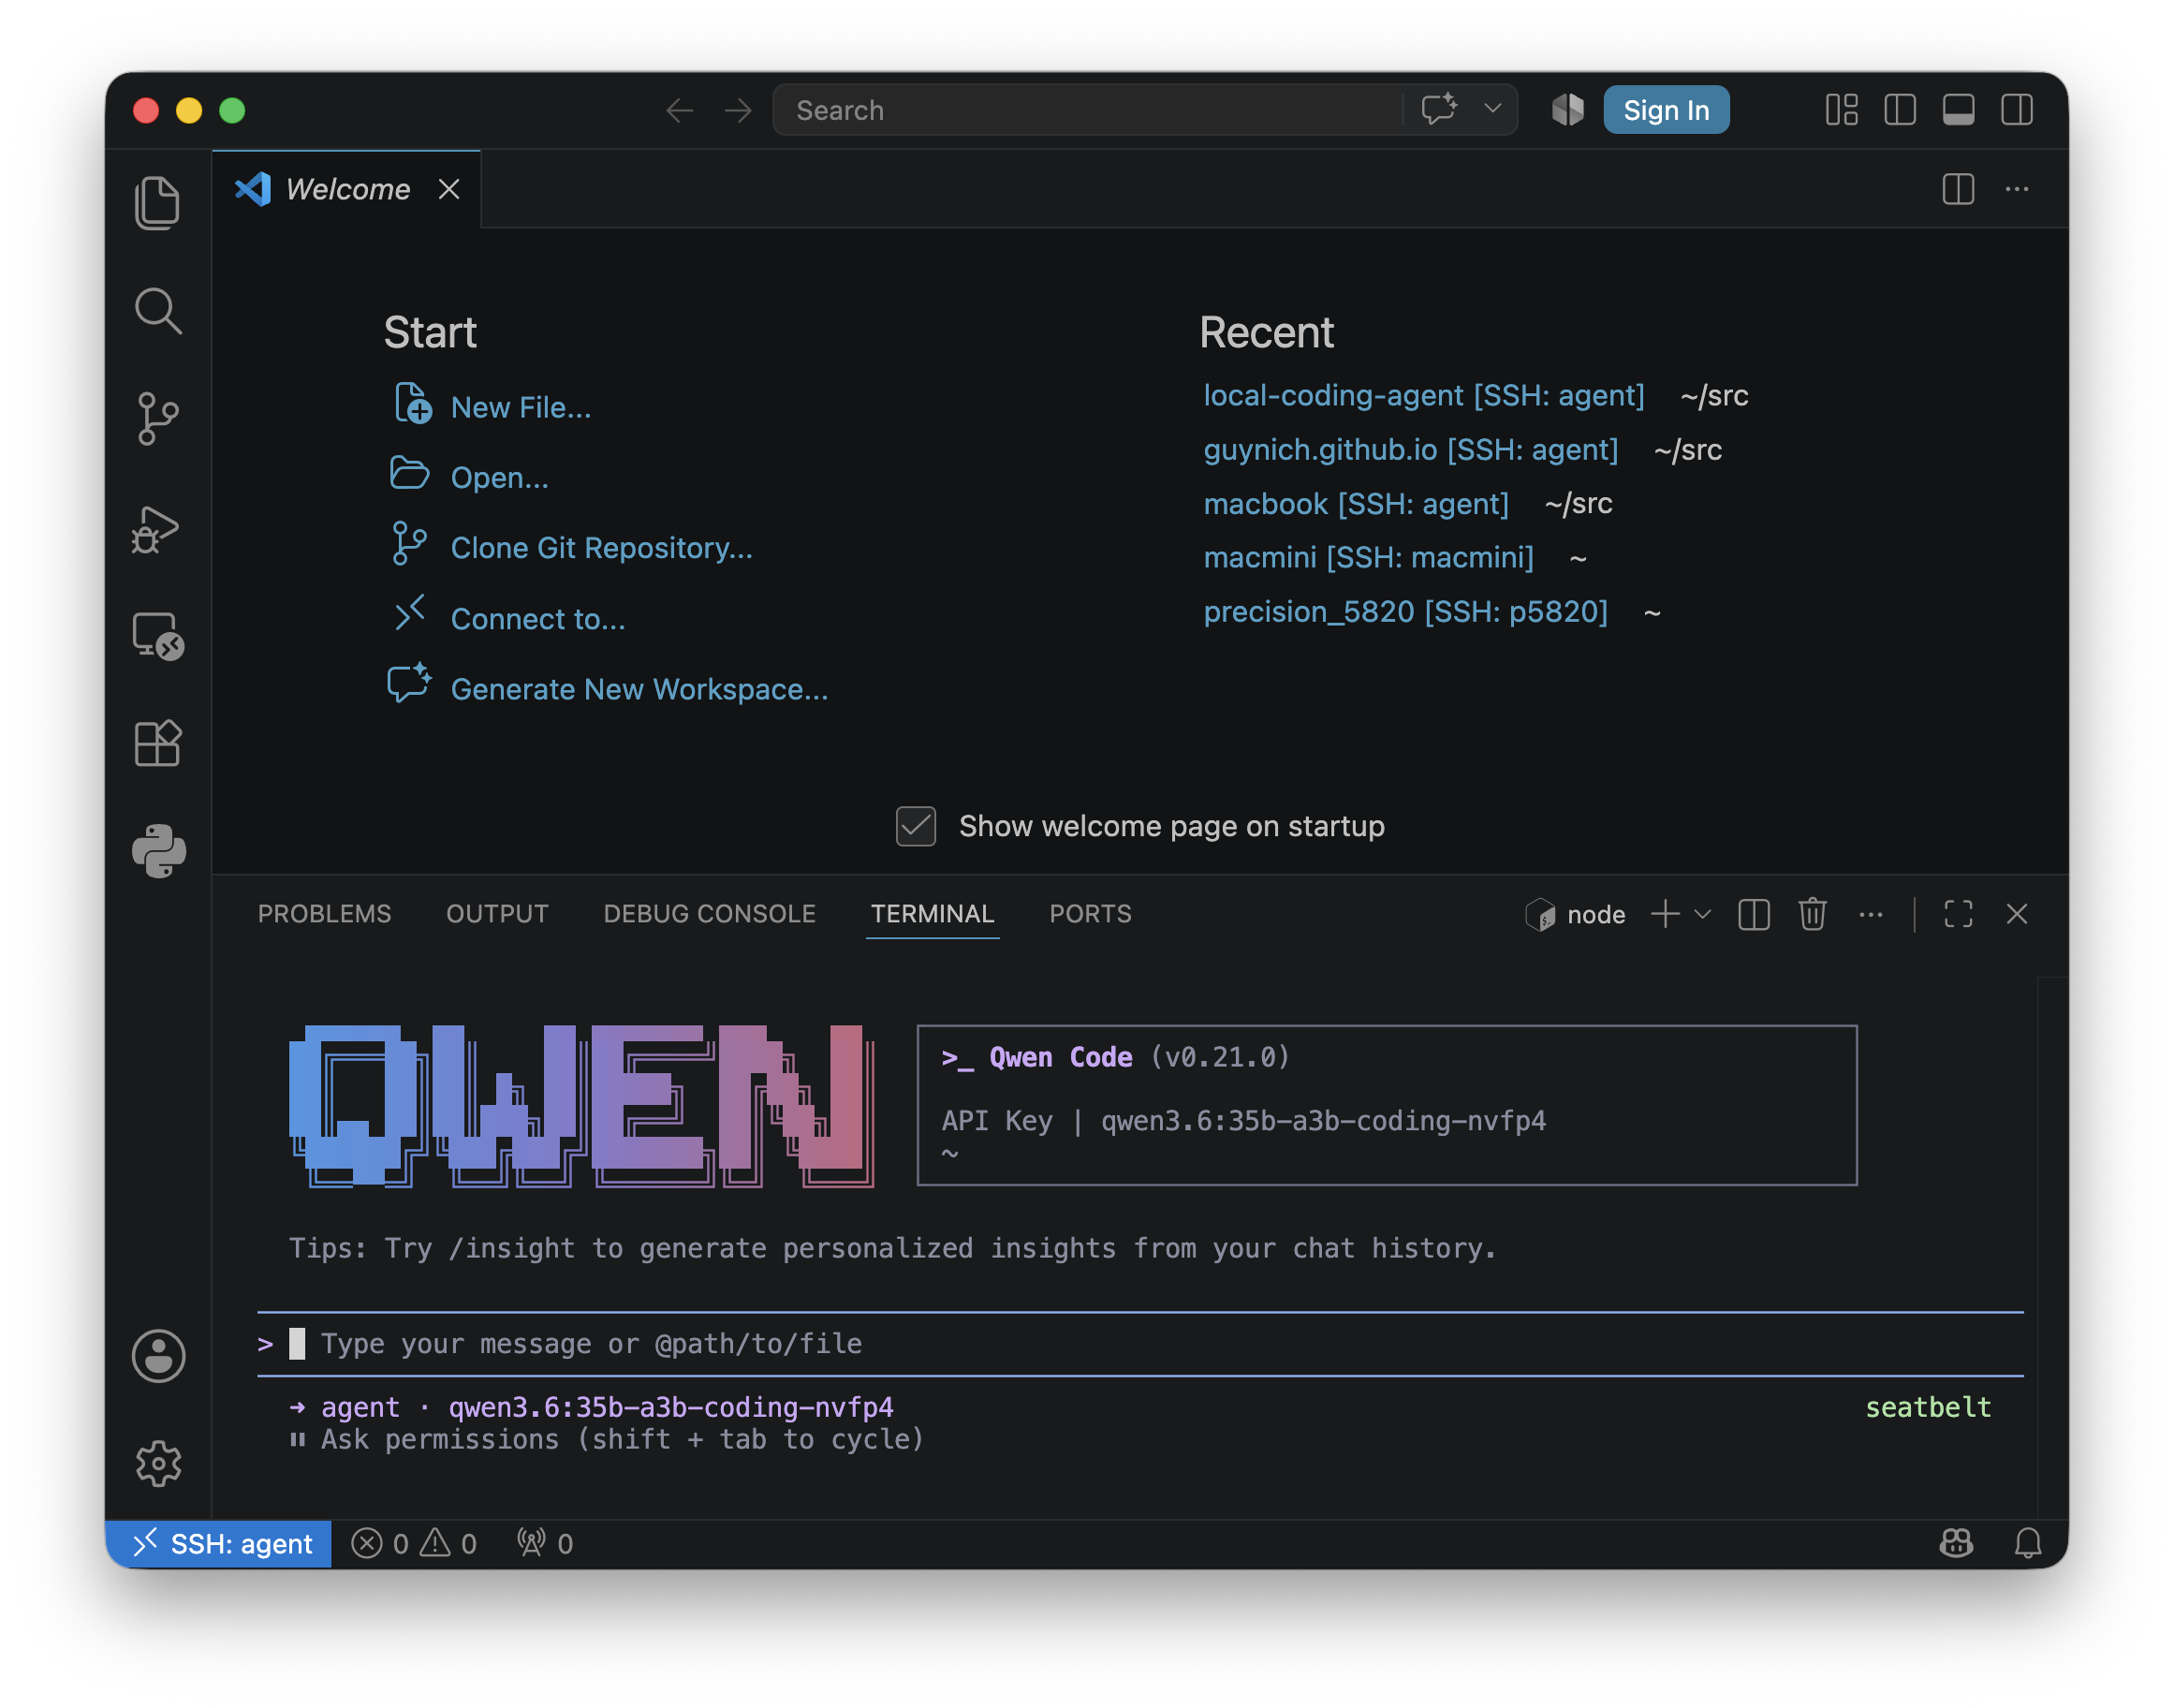The width and height of the screenshot is (2174, 1708).
Task: Uncheck Show welcome page on startup
Action: coord(916,826)
